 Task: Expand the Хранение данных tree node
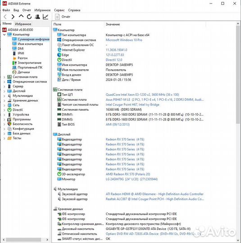pos(5,101)
